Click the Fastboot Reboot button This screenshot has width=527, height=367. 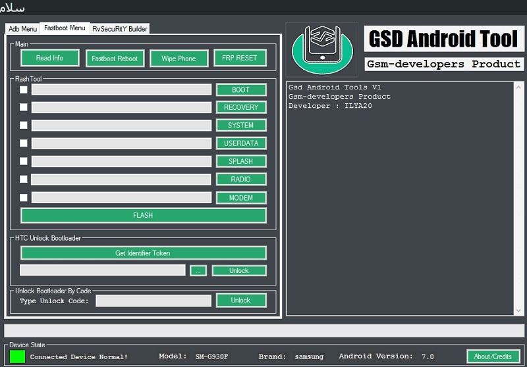[115, 59]
